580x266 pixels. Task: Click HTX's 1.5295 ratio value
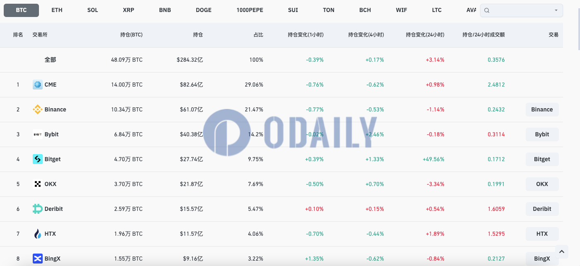pos(496,234)
